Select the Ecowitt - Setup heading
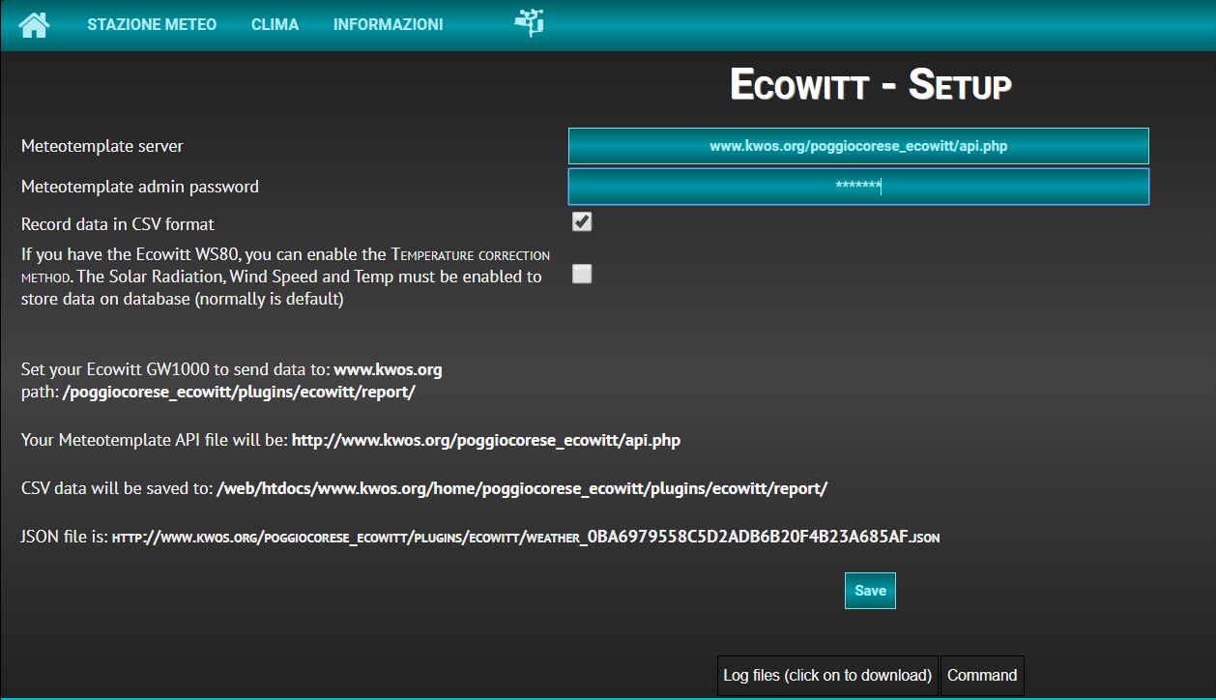Viewport: 1216px width, 700px height. coord(870,85)
